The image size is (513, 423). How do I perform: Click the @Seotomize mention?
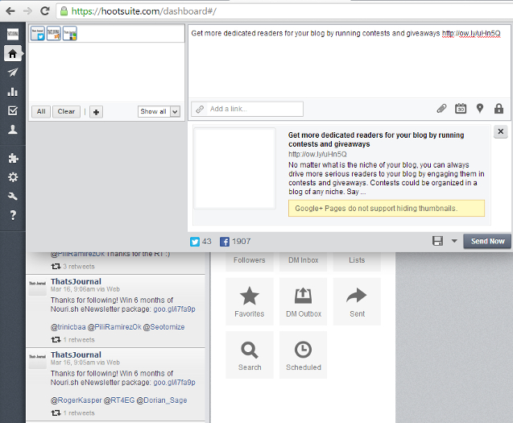[x=163, y=327]
